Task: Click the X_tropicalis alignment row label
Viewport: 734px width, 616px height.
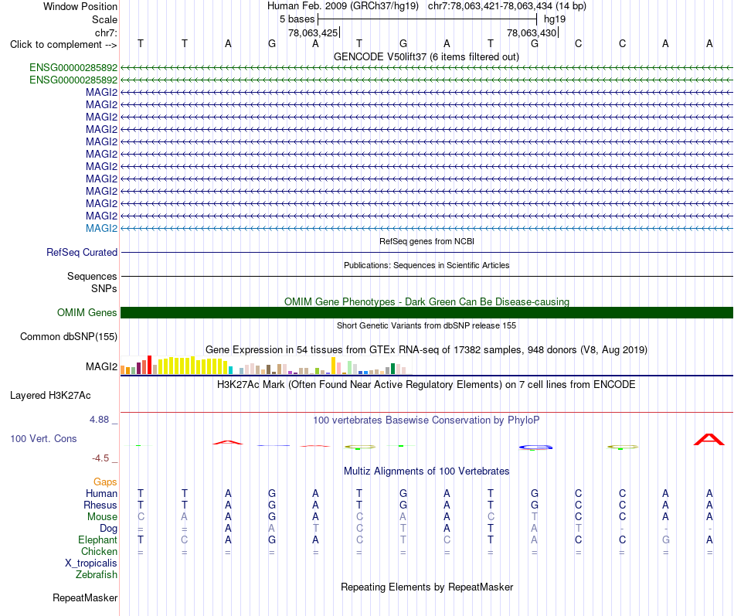Action: pos(91,563)
